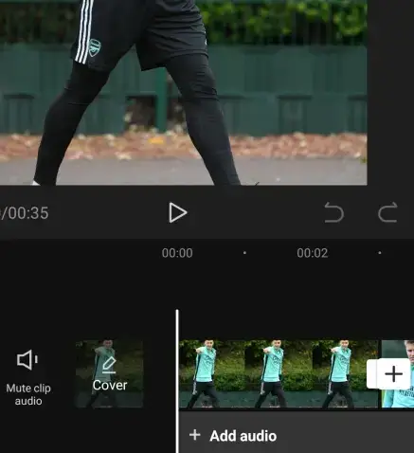Image resolution: width=414 pixels, height=453 pixels.
Task: Mute clip audio with speaker icon
Action: pos(27,377)
